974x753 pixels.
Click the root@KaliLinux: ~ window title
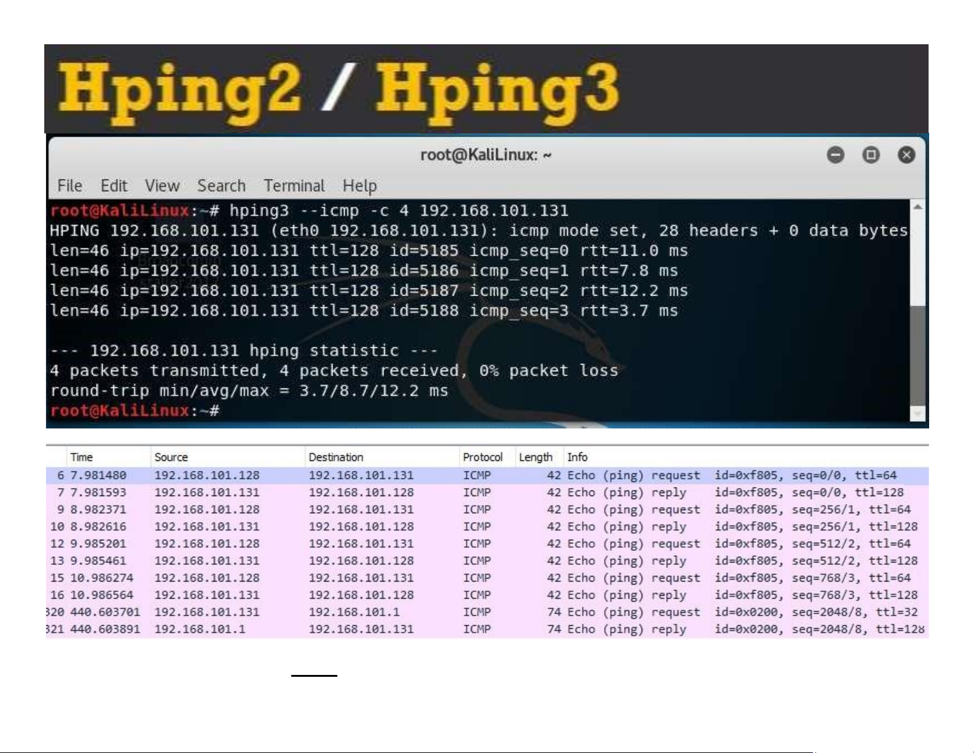tap(485, 154)
